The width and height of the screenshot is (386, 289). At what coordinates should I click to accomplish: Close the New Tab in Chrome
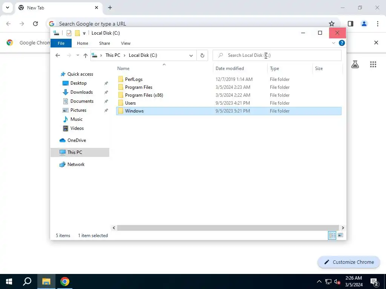[96, 8]
